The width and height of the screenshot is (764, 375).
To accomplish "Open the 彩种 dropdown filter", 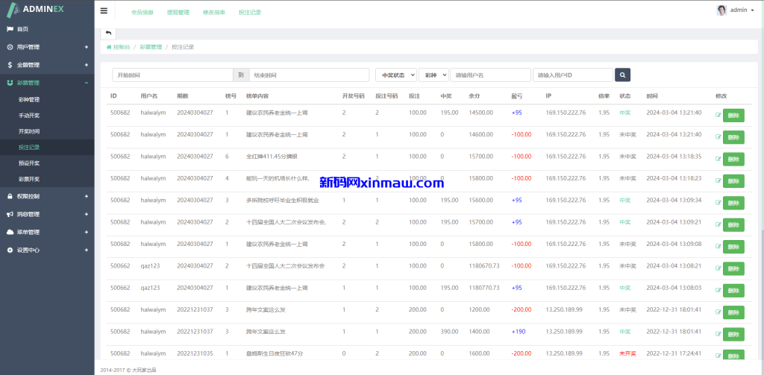I will tap(433, 75).
